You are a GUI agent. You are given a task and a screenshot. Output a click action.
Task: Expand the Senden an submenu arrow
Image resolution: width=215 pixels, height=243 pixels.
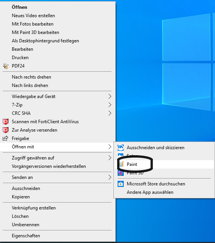pyautogui.click(x=110, y=177)
